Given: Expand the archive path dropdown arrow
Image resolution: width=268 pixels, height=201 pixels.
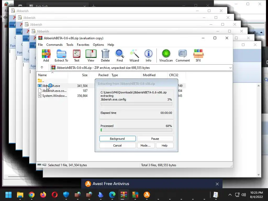Looking at the screenshot, I should (230, 68).
